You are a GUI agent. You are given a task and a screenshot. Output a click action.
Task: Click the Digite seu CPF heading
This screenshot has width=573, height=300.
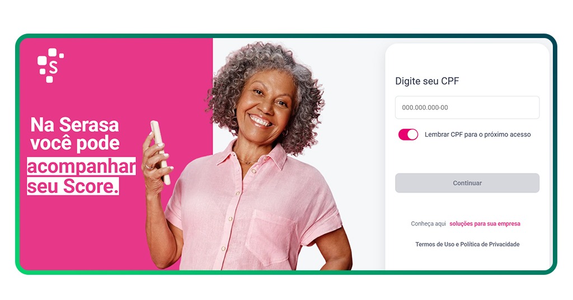(427, 81)
